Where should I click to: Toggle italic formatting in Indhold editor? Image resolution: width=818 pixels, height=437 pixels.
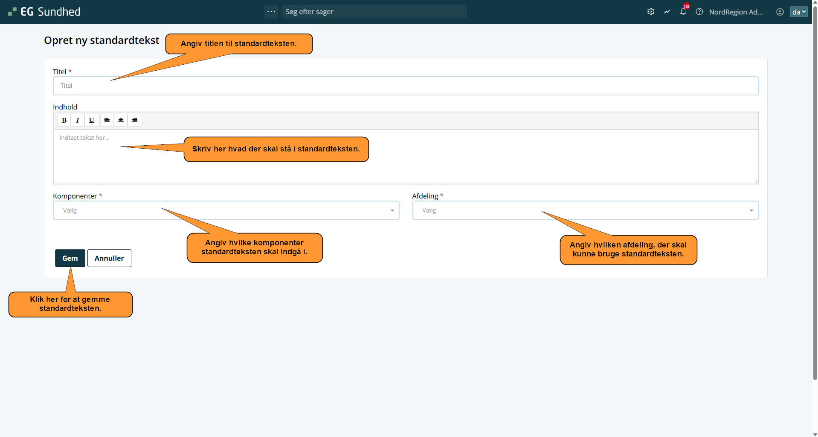point(78,120)
